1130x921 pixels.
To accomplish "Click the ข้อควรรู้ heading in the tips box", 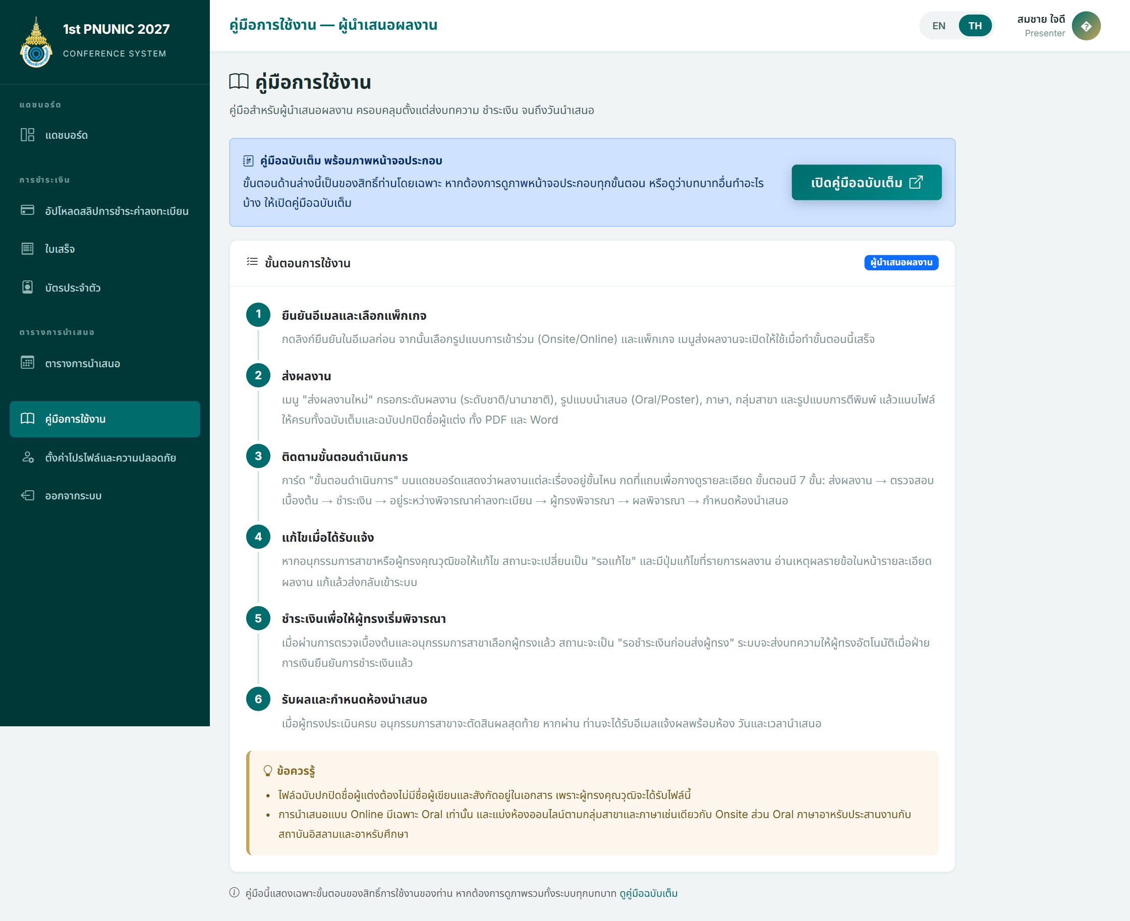I will coord(296,770).
